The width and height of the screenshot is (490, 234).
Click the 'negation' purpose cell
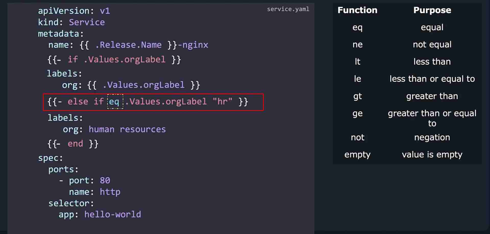click(432, 137)
